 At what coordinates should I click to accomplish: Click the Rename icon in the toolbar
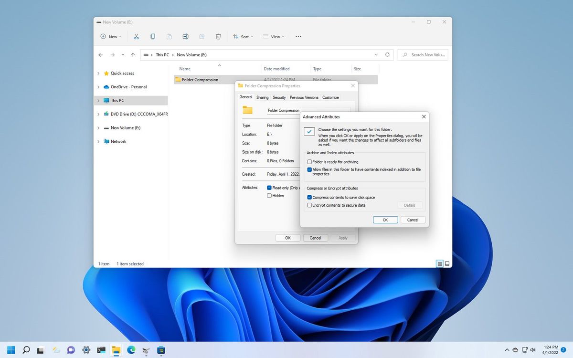[185, 36]
